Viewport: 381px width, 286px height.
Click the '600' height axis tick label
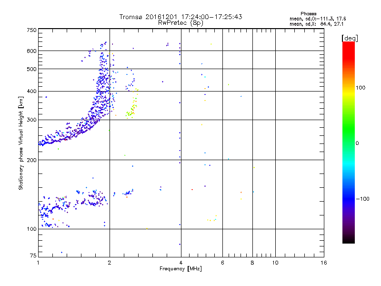tap(31, 51)
